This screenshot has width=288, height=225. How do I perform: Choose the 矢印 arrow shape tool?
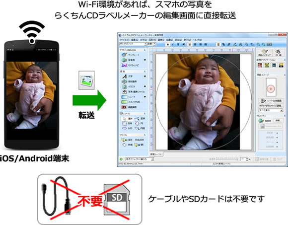127,128
